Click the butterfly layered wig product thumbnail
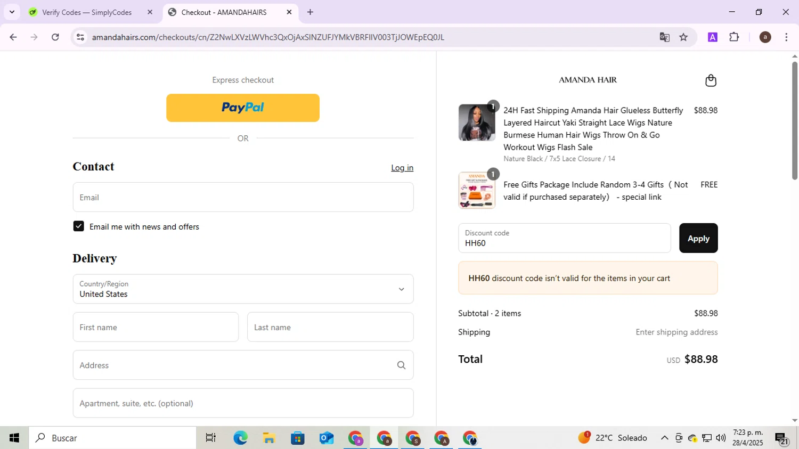 click(477, 123)
